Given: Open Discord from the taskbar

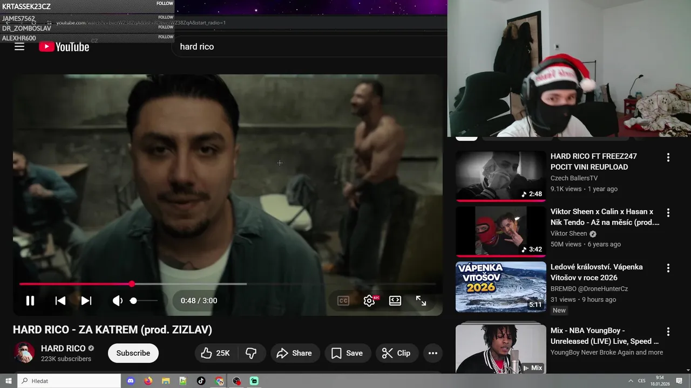Looking at the screenshot, I should pyautogui.click(x=130, y=381).
